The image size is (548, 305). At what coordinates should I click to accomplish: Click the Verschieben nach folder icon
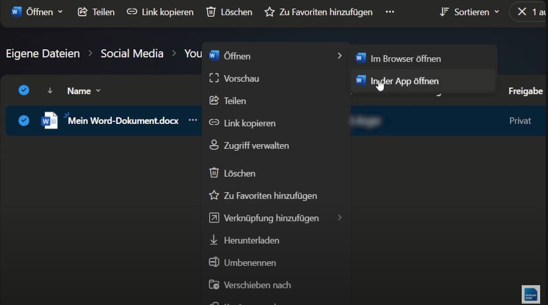pyautogui.click(x=214, y=285)
